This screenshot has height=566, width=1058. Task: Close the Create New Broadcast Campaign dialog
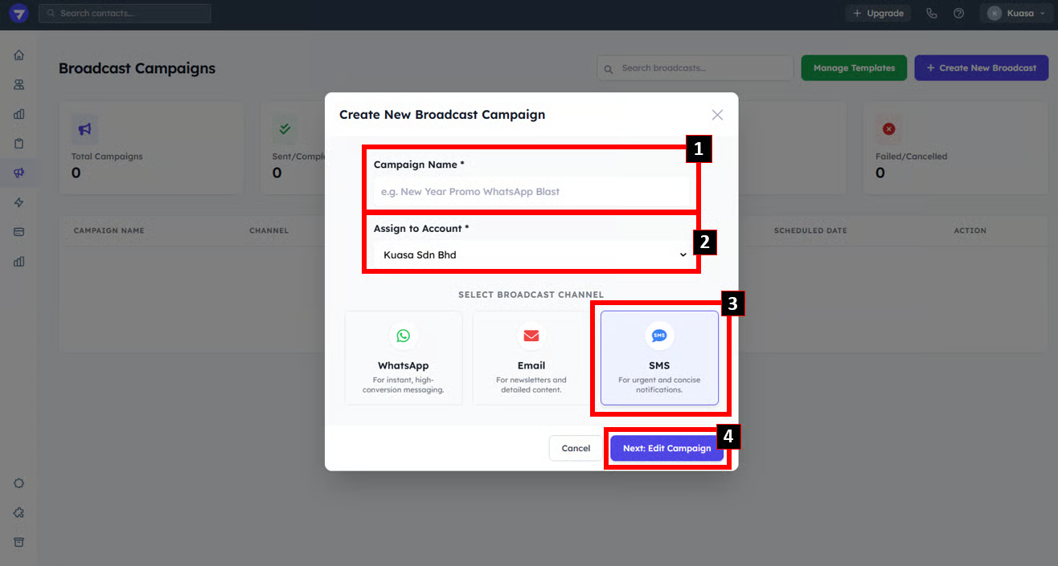[717, 115]
